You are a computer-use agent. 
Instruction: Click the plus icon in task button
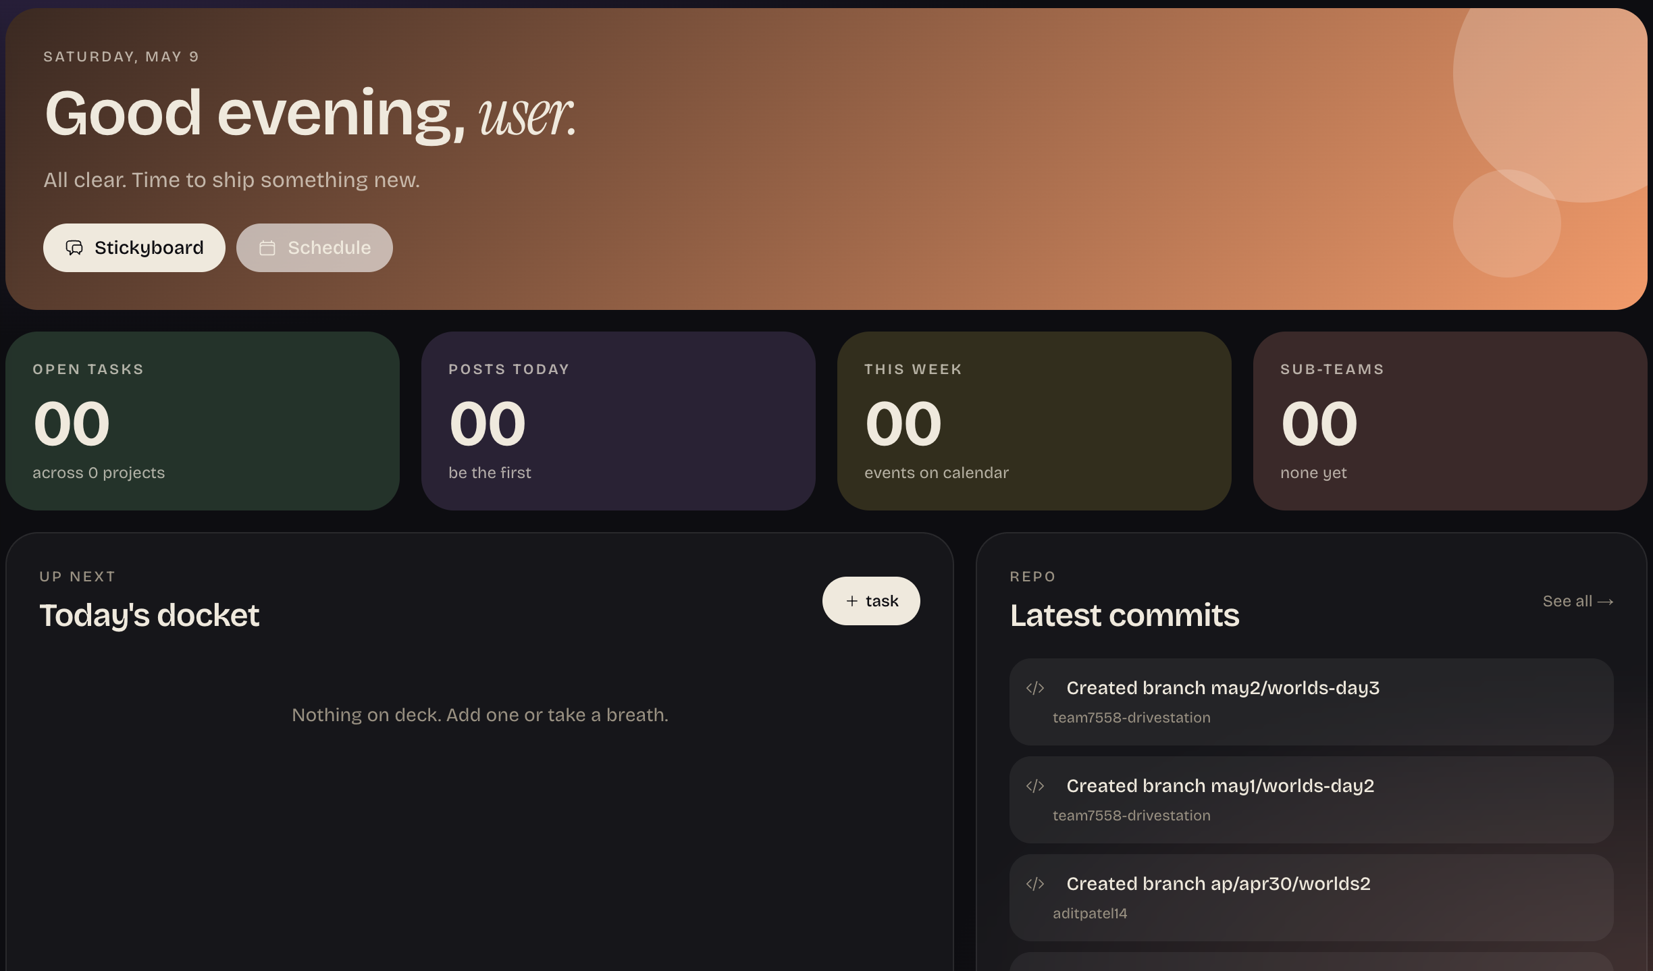coord(852,601)
